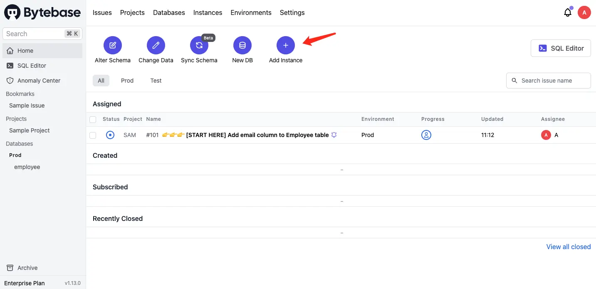Click the SAM project cell
This screenshot has width=596, height=289.
(x=130, y=135)
